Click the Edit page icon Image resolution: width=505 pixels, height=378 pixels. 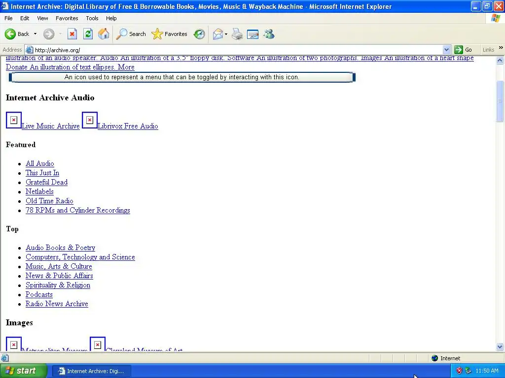click(x=253, y=34)
